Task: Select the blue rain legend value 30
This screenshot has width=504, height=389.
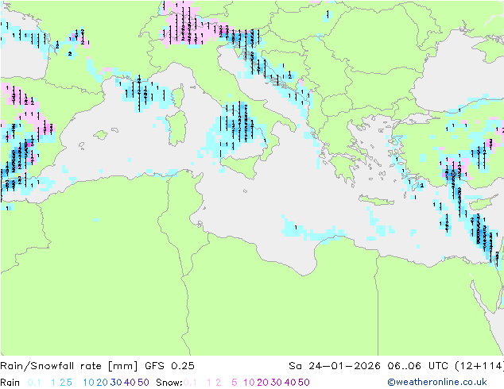Action: pos(116,383)
